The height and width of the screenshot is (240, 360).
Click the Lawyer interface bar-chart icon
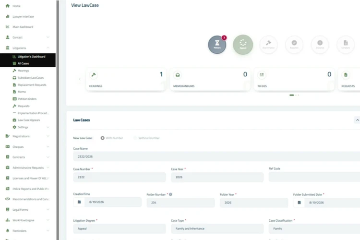click(x=8, y=16)
